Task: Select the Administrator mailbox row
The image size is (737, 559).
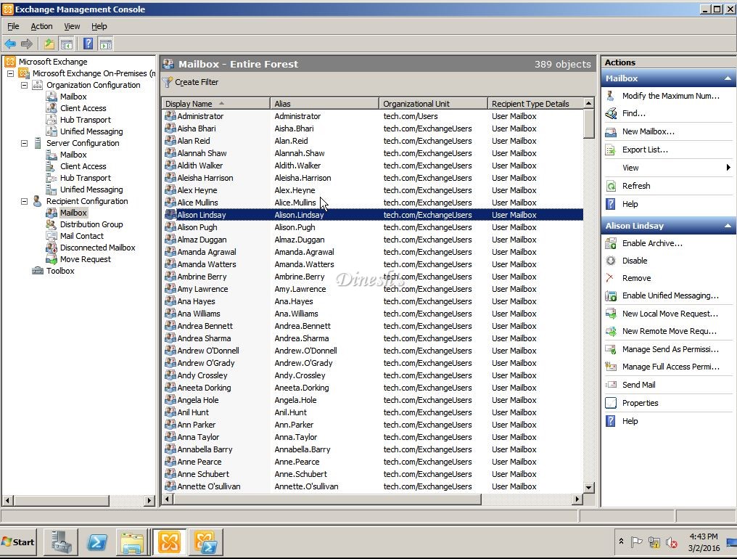Action: [x=373, y=116]
